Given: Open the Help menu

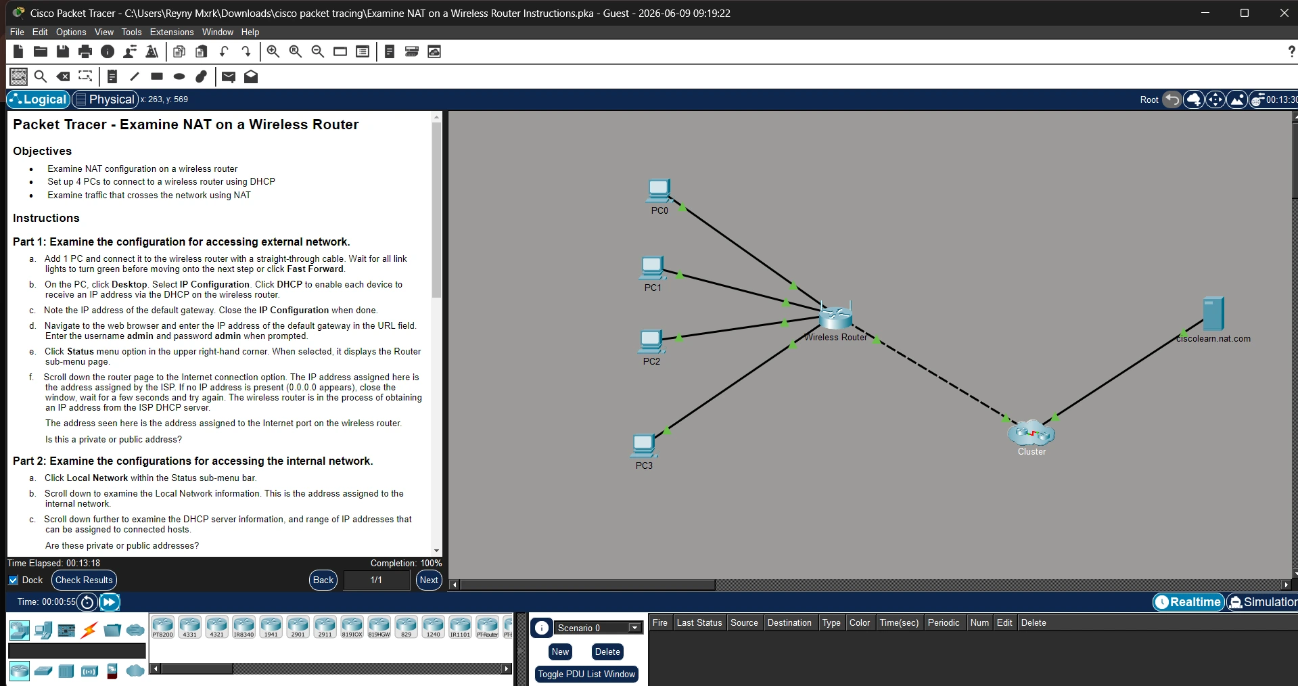Looking at the screenshot, I should tap(250, 32).
